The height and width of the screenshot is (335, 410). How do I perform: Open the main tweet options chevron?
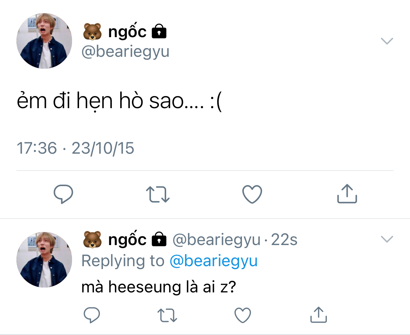[387, 41]
